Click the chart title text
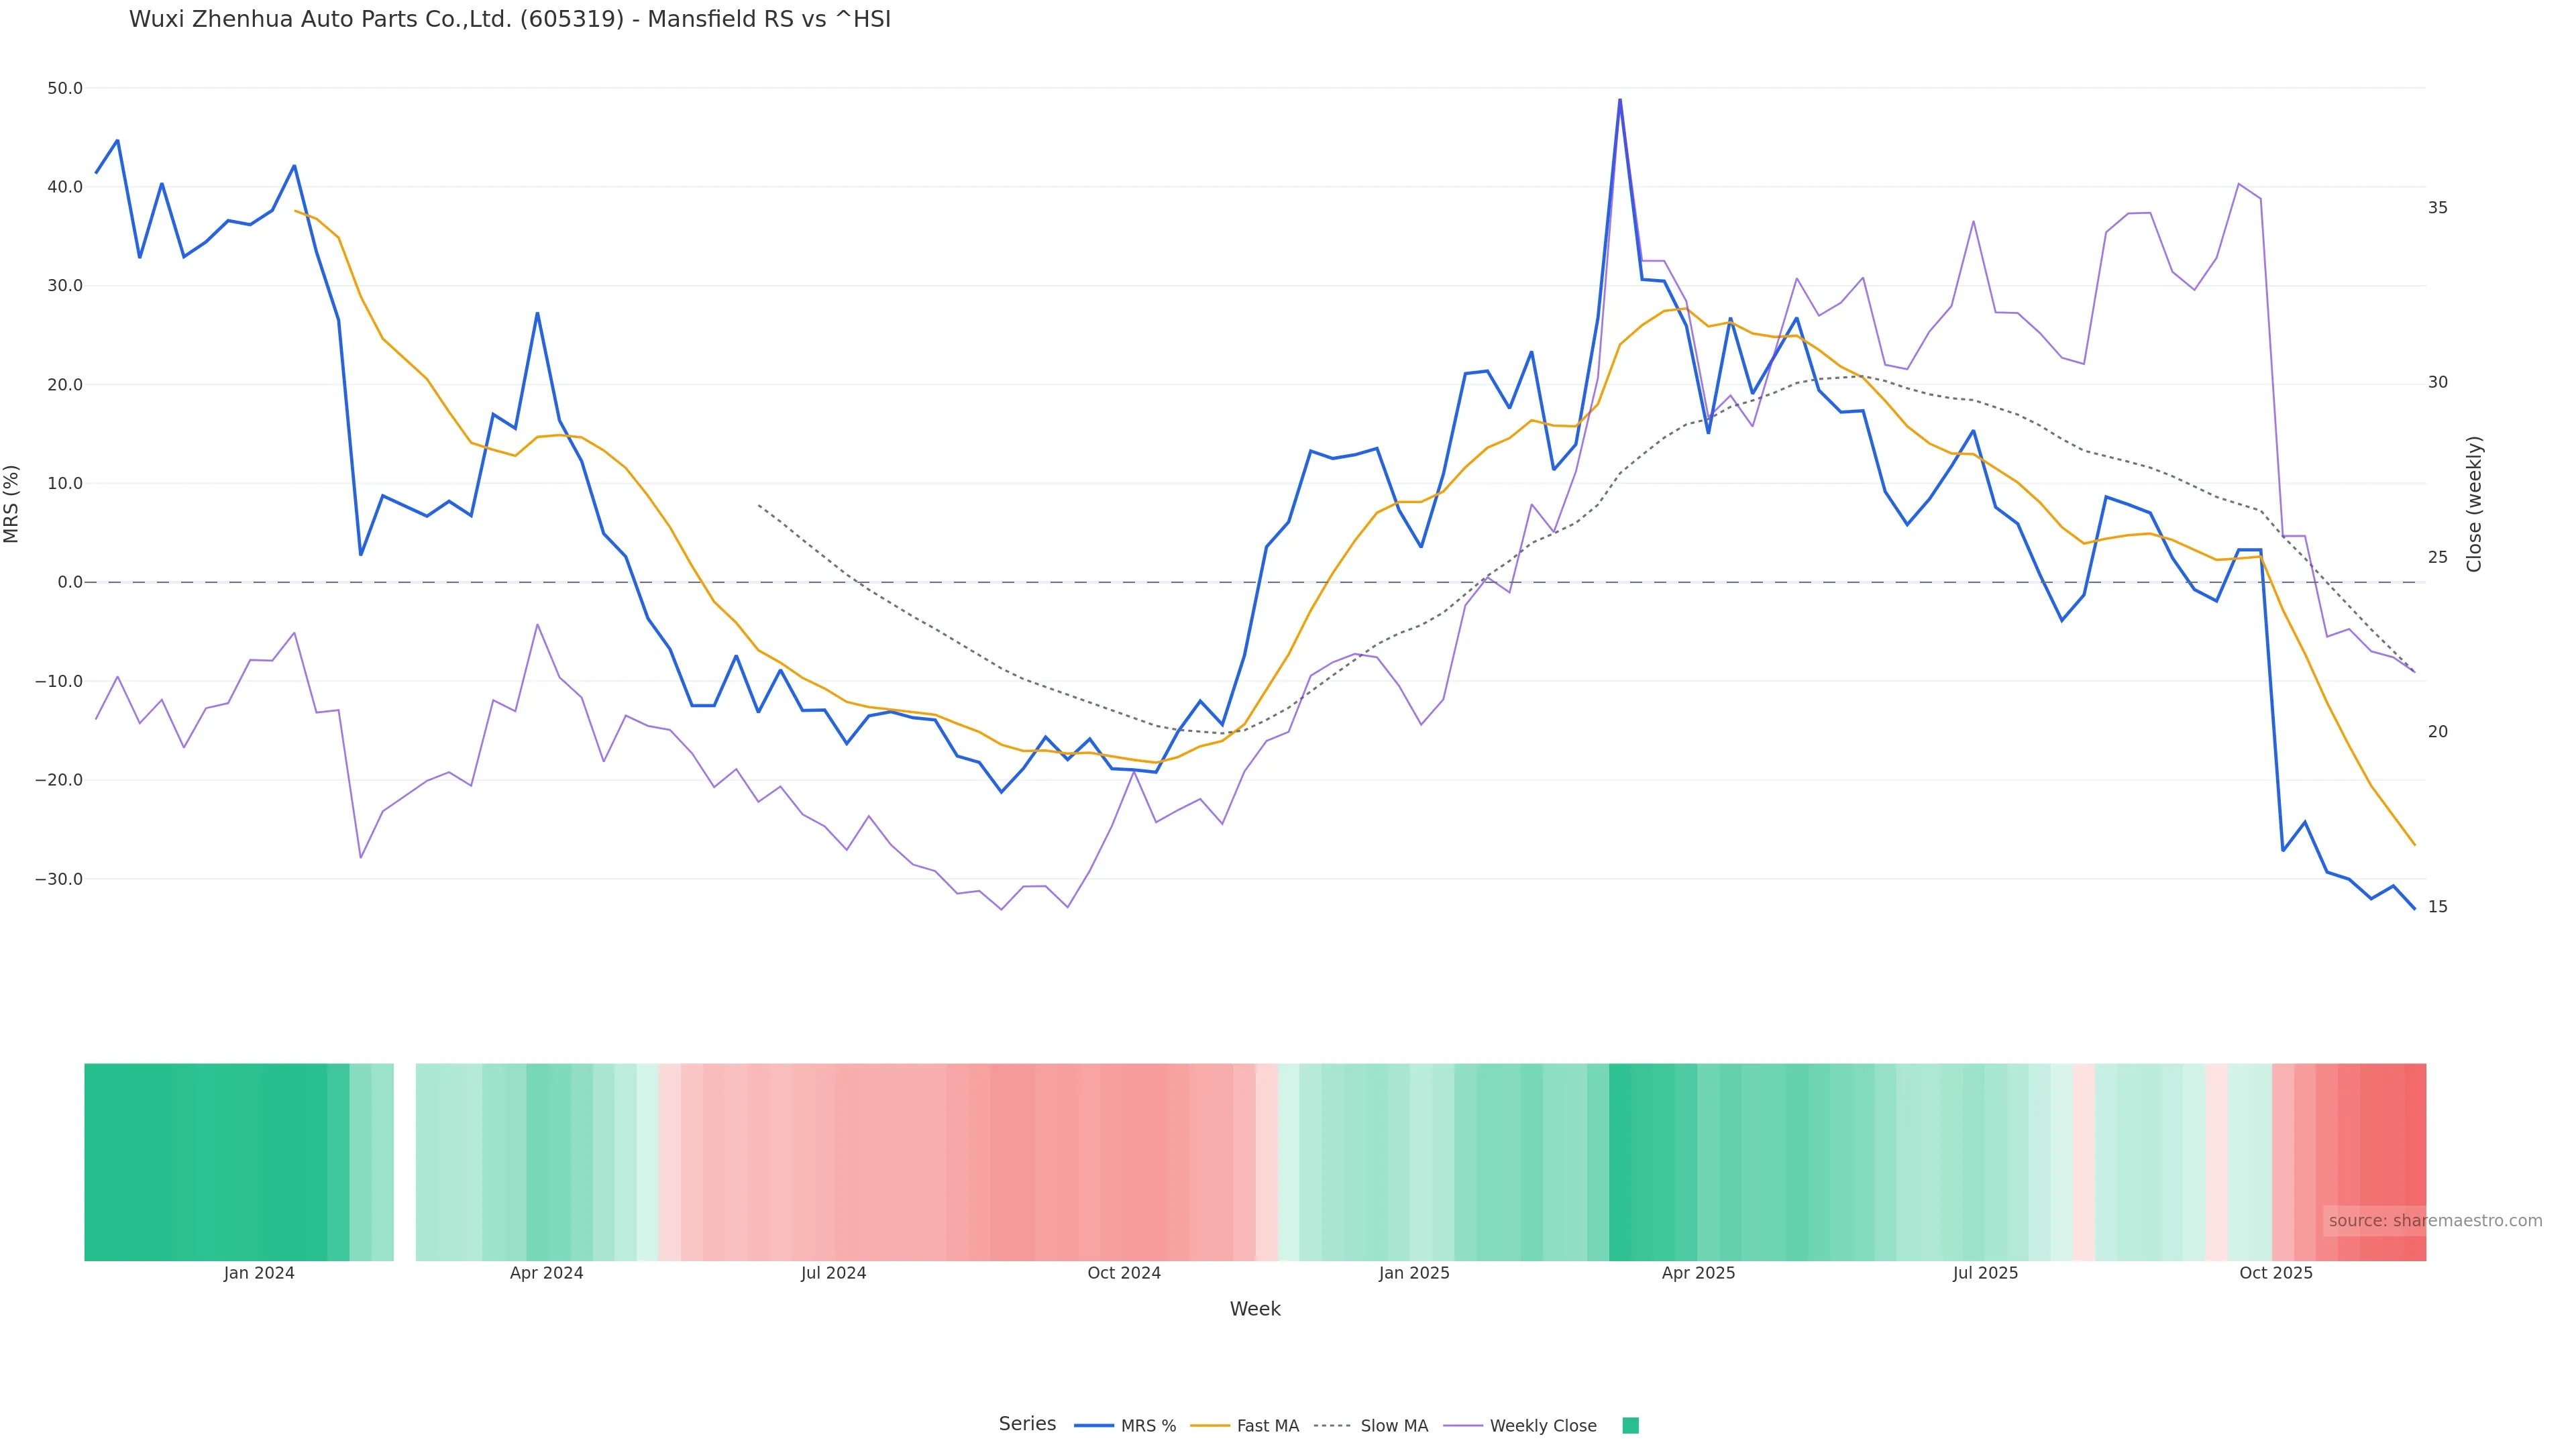The height and width of the screenshot is (1449, 2576). click(x=509, y=19)
